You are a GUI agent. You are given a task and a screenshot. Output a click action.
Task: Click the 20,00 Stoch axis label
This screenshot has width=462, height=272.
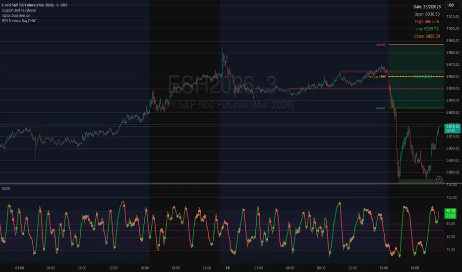pyautogui.click(x=451, y=250)
